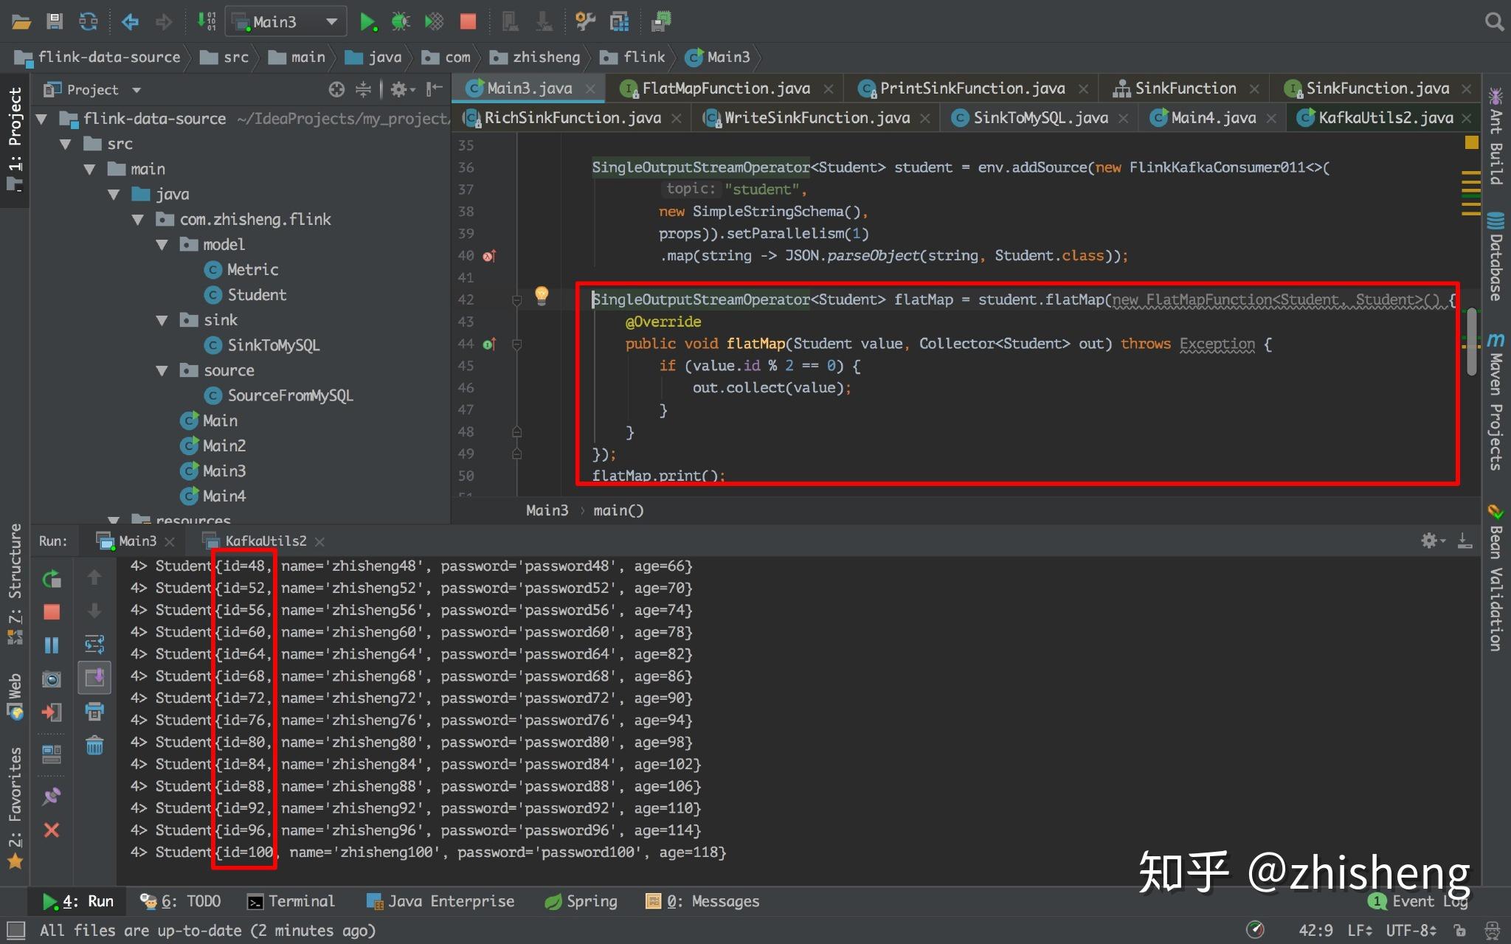Open the Main3 run configuration dropdown
Image resolution: width=1511 pixels, height=944 pixels.
coord(332,21)
